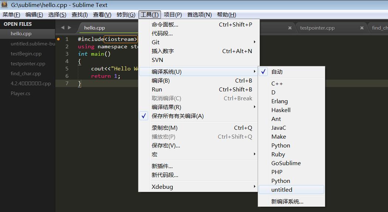
Task: Open the 帮助(H) menu
Action: click(x=226, y=15)
